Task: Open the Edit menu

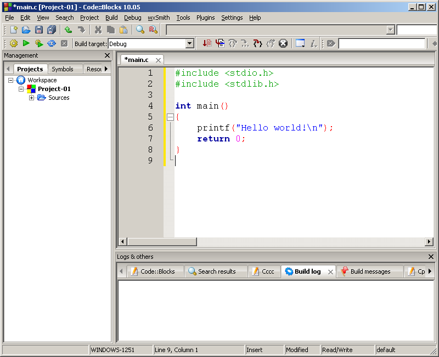Action: (x=25, y=18)
